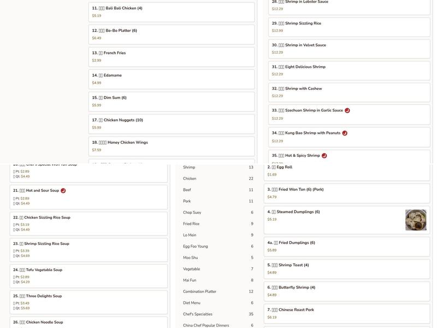Click the chili icon next to Kung Bao Shrimp
Viewport: 437px width, 328px height.
tap(345, 133)
